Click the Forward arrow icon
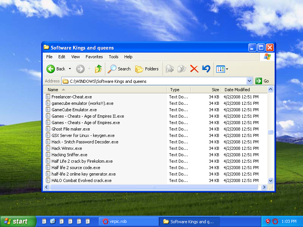Screen dimensions: 303x227 pos(80,69)
